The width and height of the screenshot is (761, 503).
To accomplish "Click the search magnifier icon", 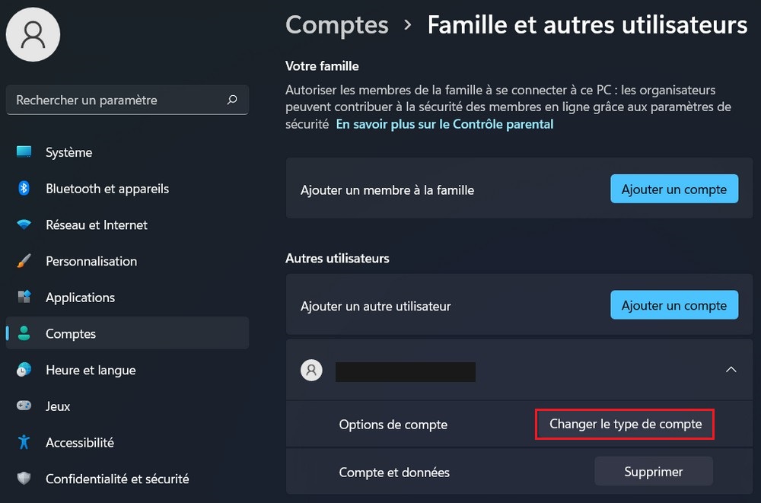I will coord(232,100).
